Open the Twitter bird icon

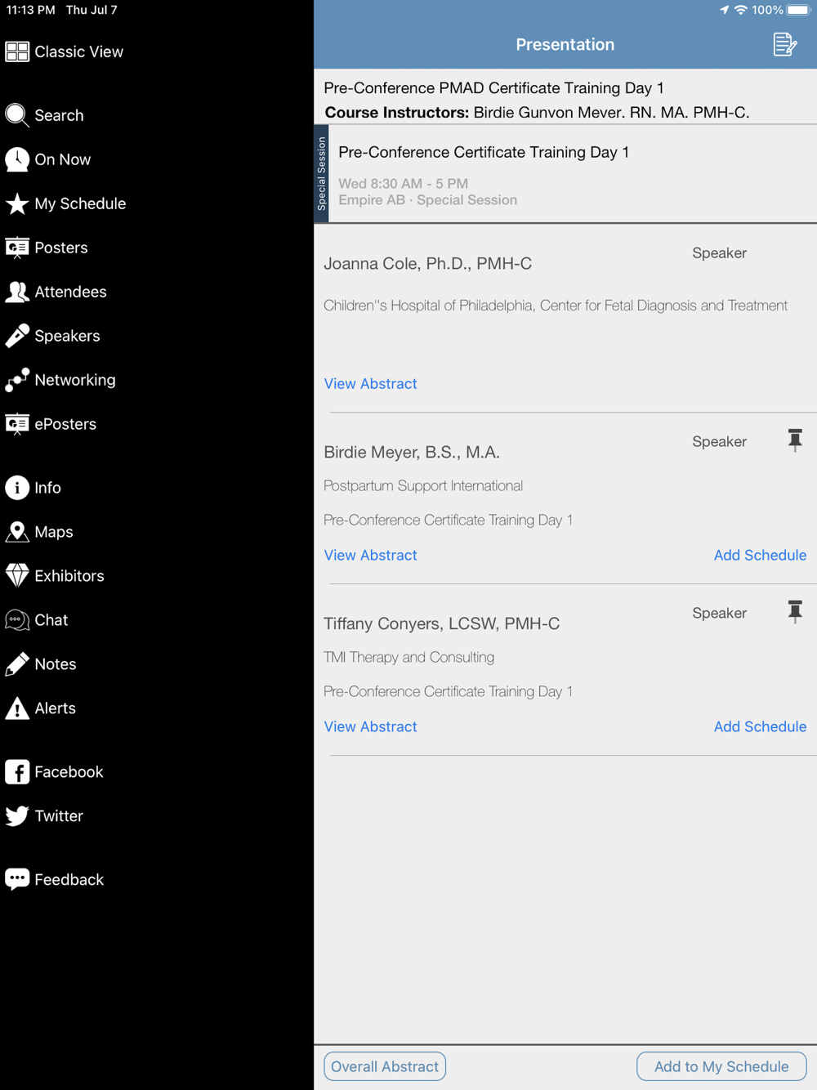[x=17, y=816]
